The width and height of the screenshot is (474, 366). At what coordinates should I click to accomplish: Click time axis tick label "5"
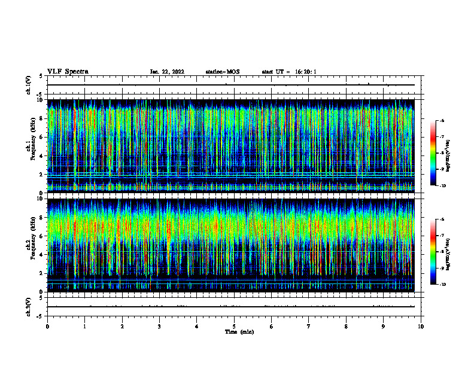(234, 327)
